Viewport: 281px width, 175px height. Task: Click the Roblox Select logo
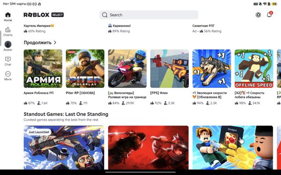tap(43, 15)
